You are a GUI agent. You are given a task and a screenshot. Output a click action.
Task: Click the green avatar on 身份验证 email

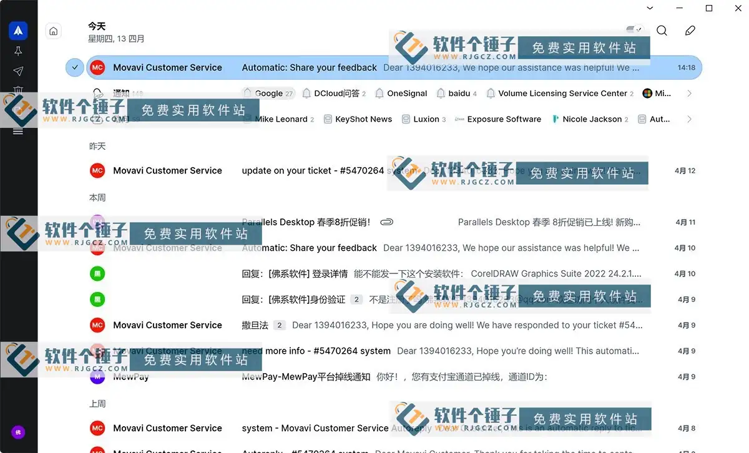point(97,300)
